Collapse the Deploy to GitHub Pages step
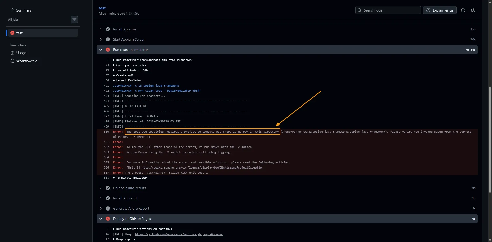The width and height of the screenshot is (492, 242). click(x=287, y=219)
